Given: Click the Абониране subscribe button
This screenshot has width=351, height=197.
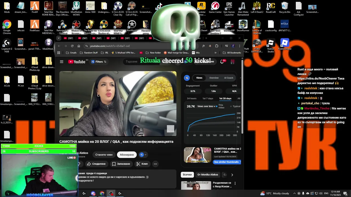Looking at the screenshot, I should (x=127, y=155).
